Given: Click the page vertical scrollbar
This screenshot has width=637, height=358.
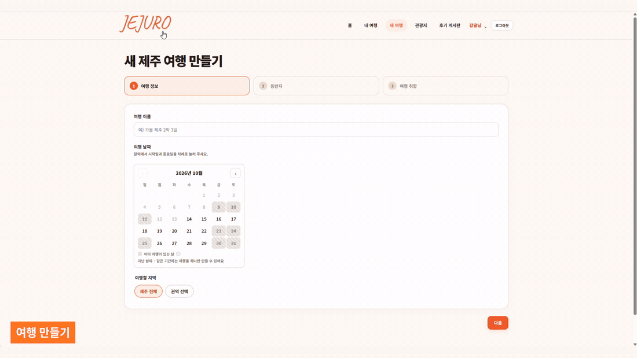Looking at the screenshot, I should pos(635,167).
